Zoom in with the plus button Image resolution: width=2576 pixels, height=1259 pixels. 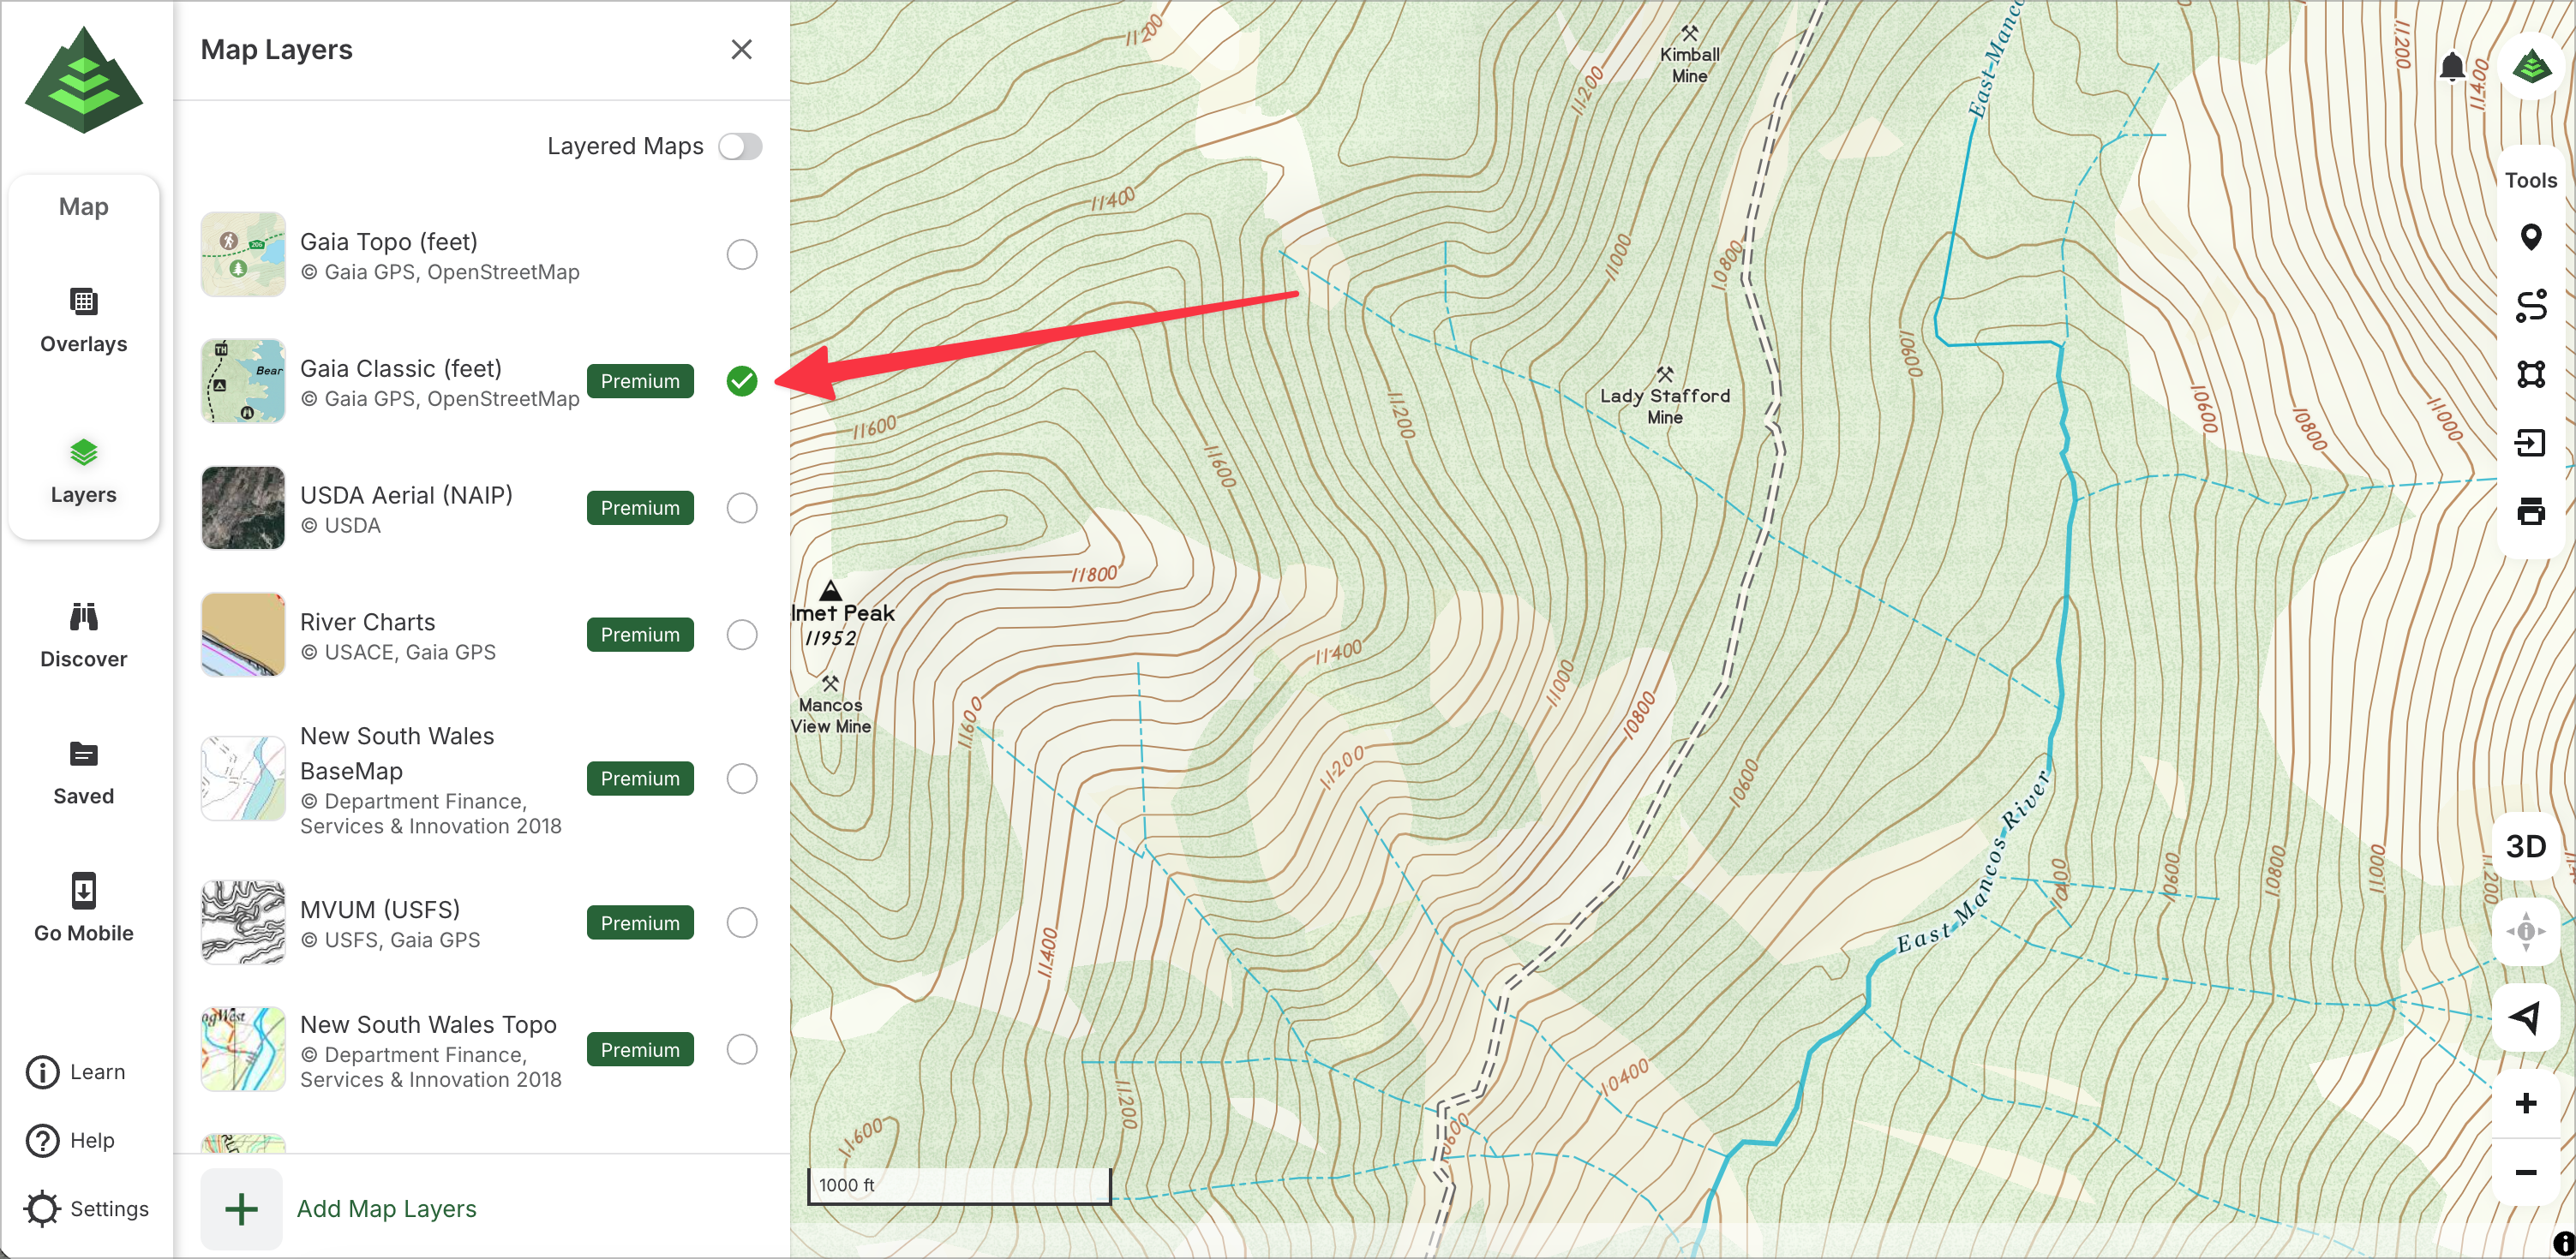point(2525,1103)
